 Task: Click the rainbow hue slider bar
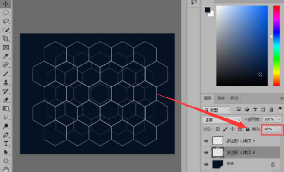tap(276, 45)
